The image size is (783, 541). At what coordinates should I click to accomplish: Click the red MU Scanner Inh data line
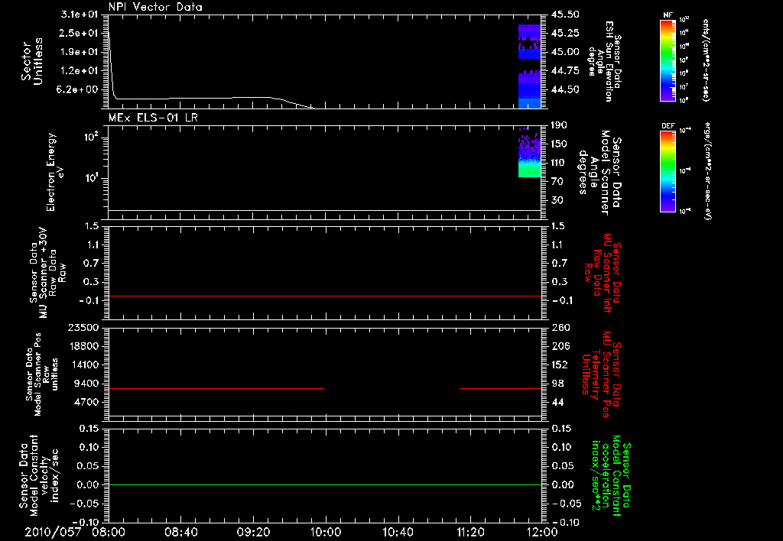pos(325,296)
